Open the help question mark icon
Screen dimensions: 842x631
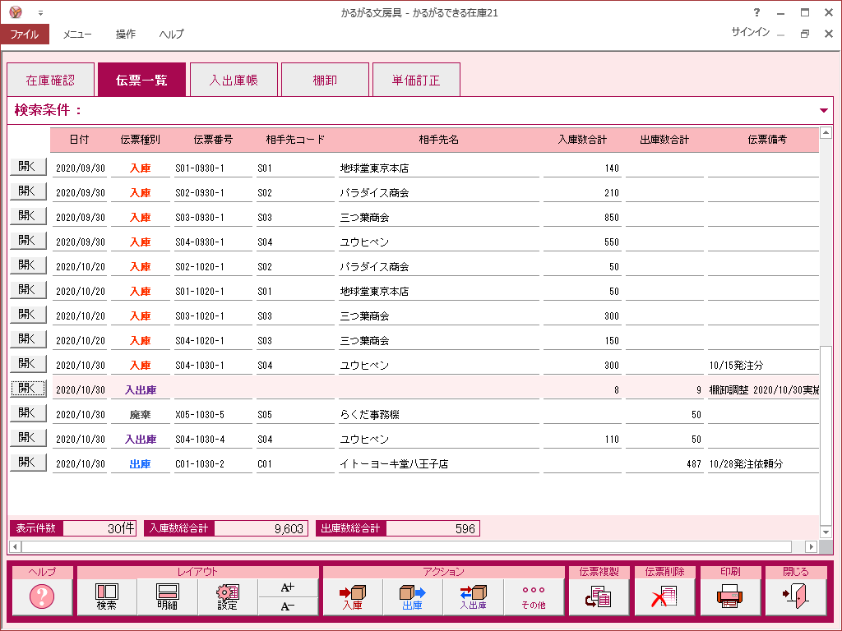pyautogui.click(x=42, y=596)
